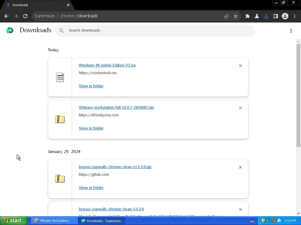Click the forward navigation arrow
301x225 pixels.
[16, 16]
